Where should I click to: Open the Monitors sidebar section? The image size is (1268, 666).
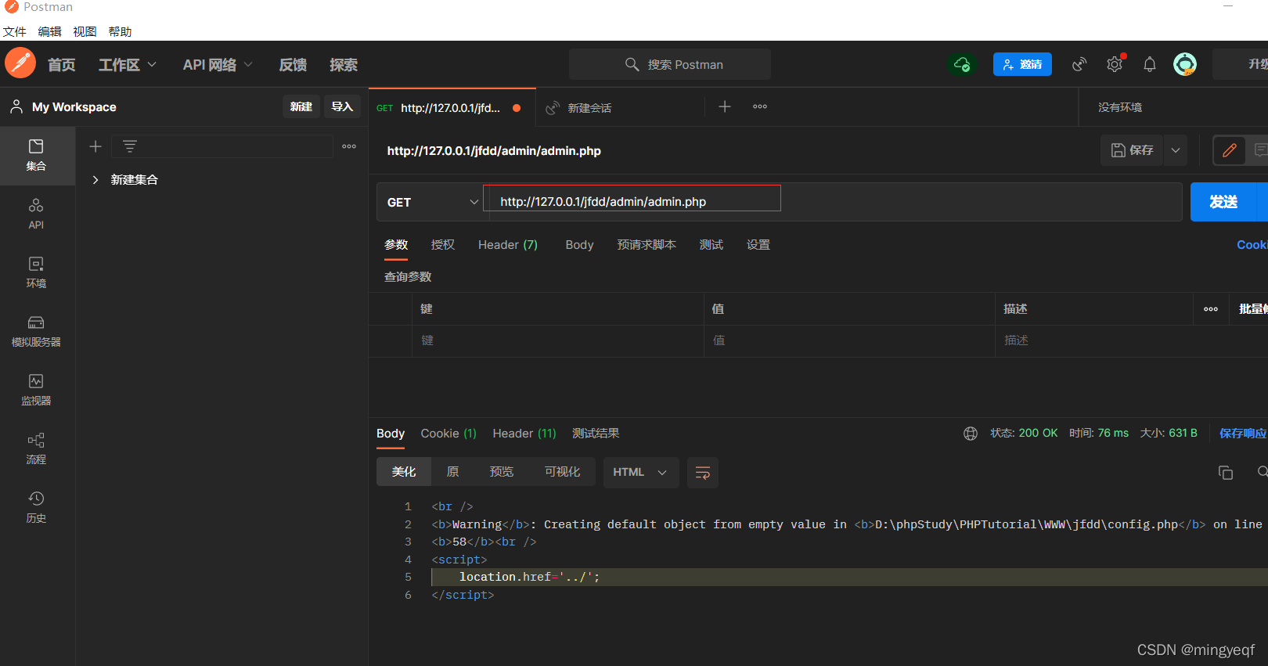point(36,390)
